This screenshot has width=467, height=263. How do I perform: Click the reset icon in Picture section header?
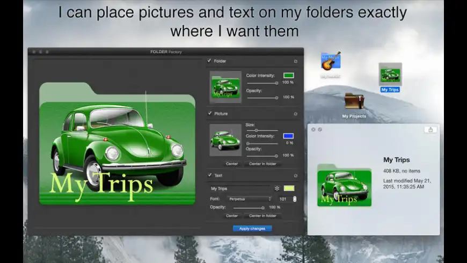point(295,114)
